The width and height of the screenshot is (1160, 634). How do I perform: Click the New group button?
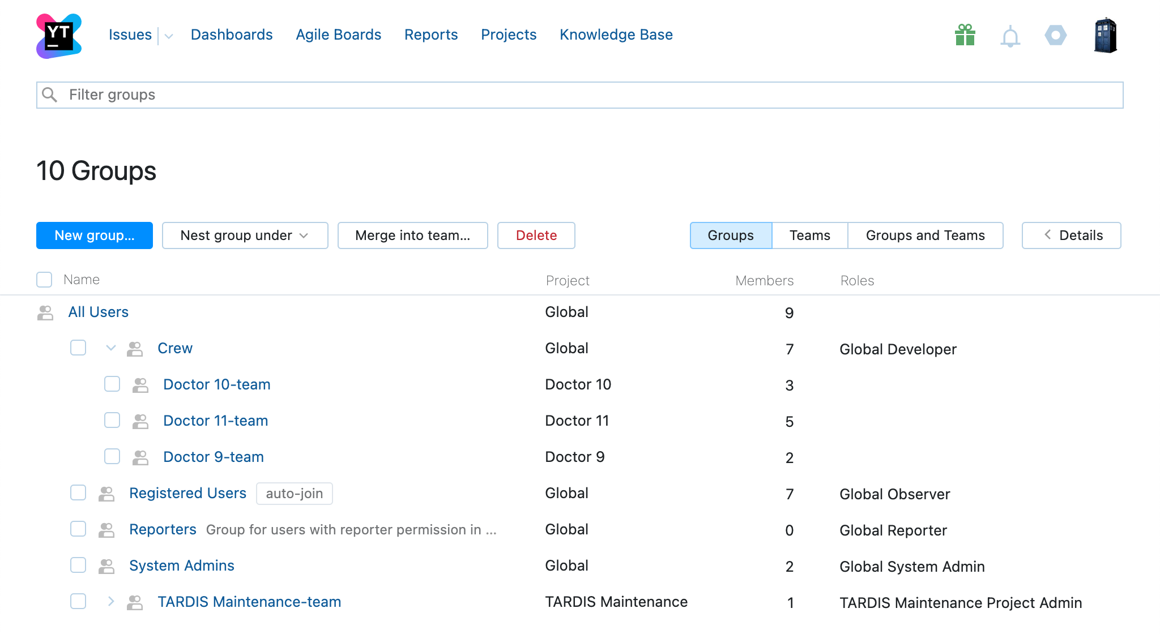[x=95, y=235]
